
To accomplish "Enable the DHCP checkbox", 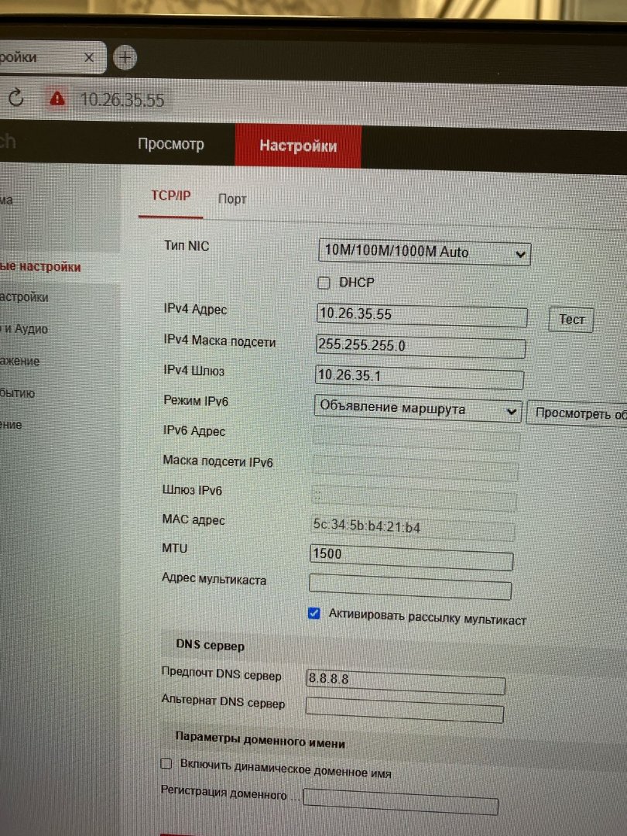I will point(324,283).
